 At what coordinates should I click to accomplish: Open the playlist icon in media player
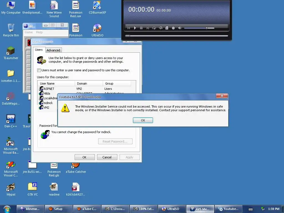coord(167,28)
